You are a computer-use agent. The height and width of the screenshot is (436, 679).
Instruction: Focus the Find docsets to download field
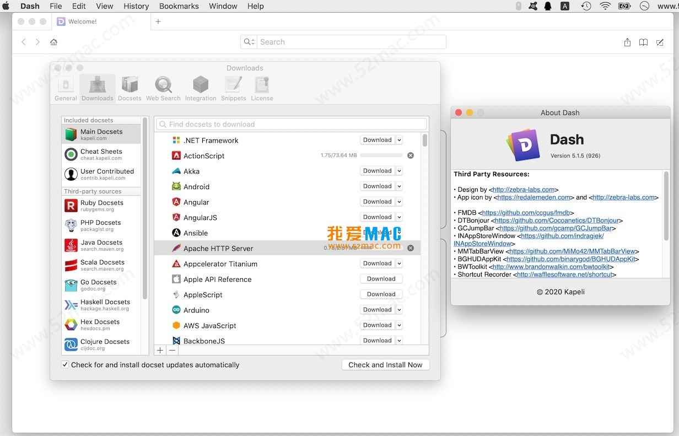292,125
